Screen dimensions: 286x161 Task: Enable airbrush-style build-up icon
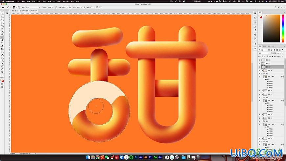[70, 7]
